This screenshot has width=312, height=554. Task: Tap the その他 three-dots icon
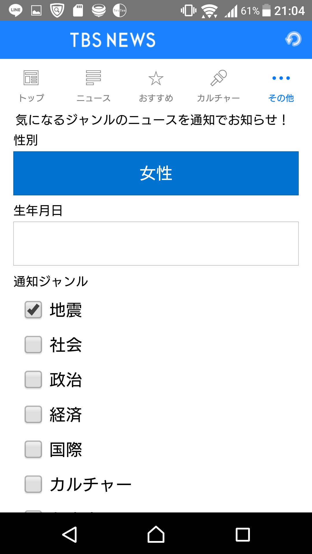click(x=281, y=78)
